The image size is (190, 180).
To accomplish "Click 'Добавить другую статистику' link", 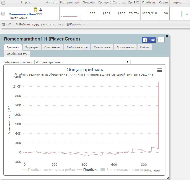I will pos(39,25).
